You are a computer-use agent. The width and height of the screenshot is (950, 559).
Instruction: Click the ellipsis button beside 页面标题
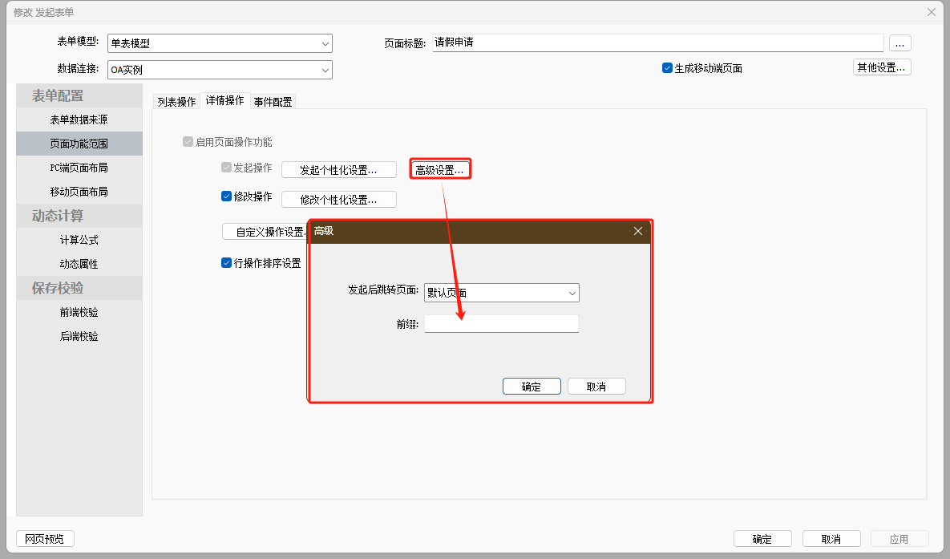click(899, 43)
